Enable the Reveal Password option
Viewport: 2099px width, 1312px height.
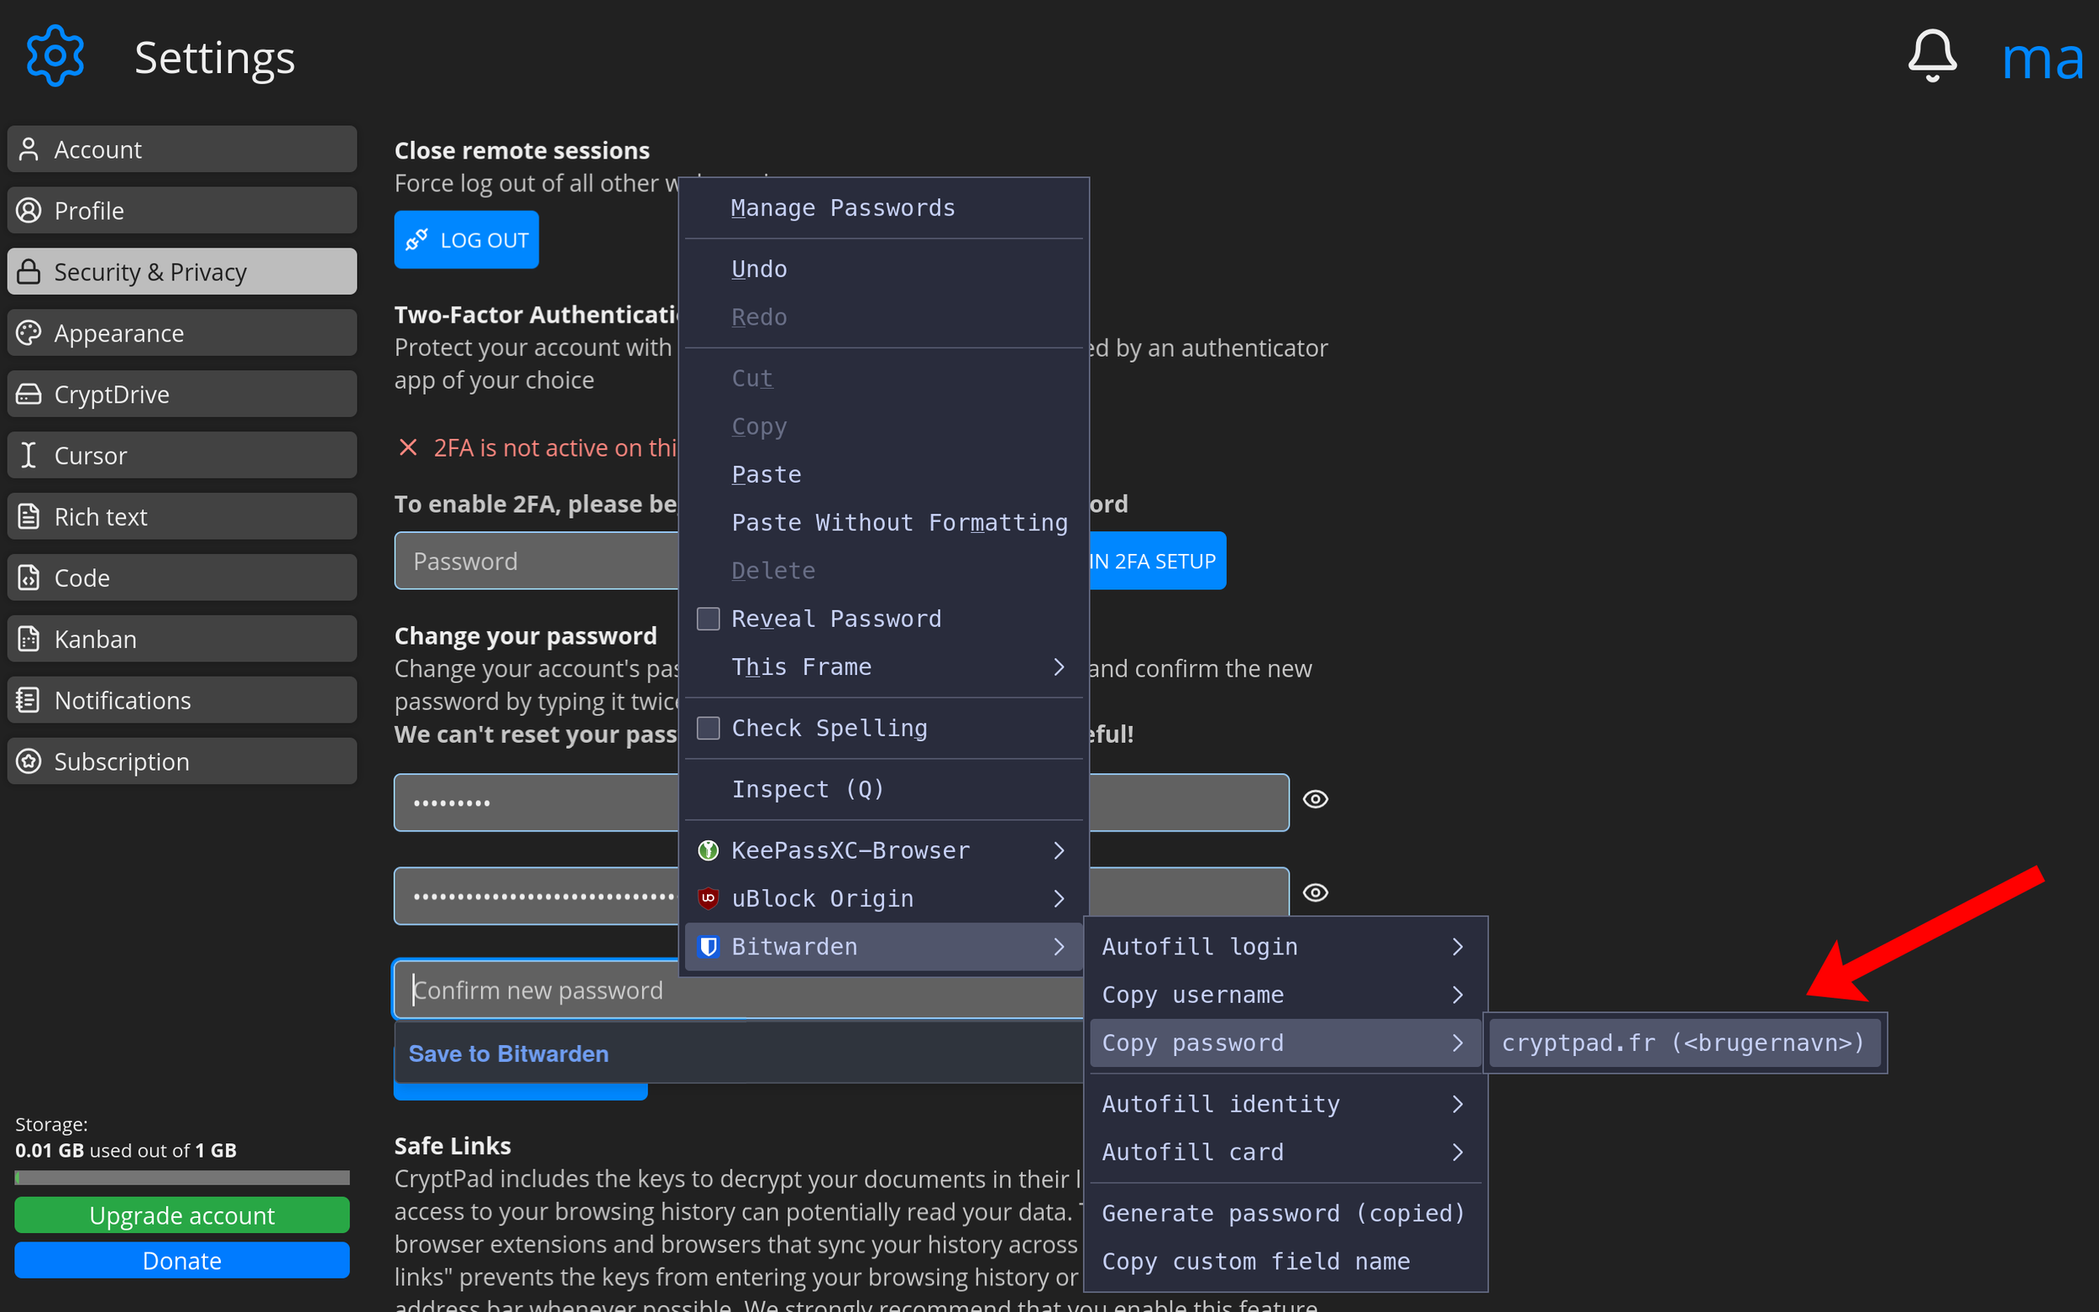835,618
